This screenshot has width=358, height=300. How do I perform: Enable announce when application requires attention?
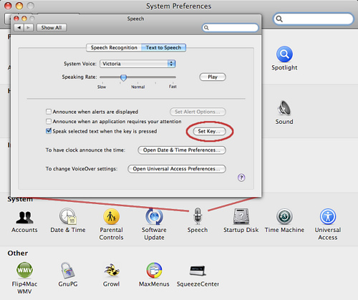pyautogui.click(x=49, y=121)
